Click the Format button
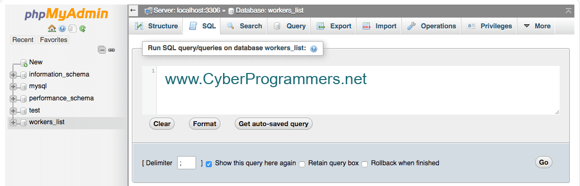This screenshot has height=186, width=580. 205,124
